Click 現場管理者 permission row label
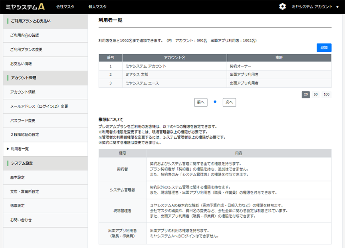The width and height of the screenshot is (345, 248). tap(122, 211)
